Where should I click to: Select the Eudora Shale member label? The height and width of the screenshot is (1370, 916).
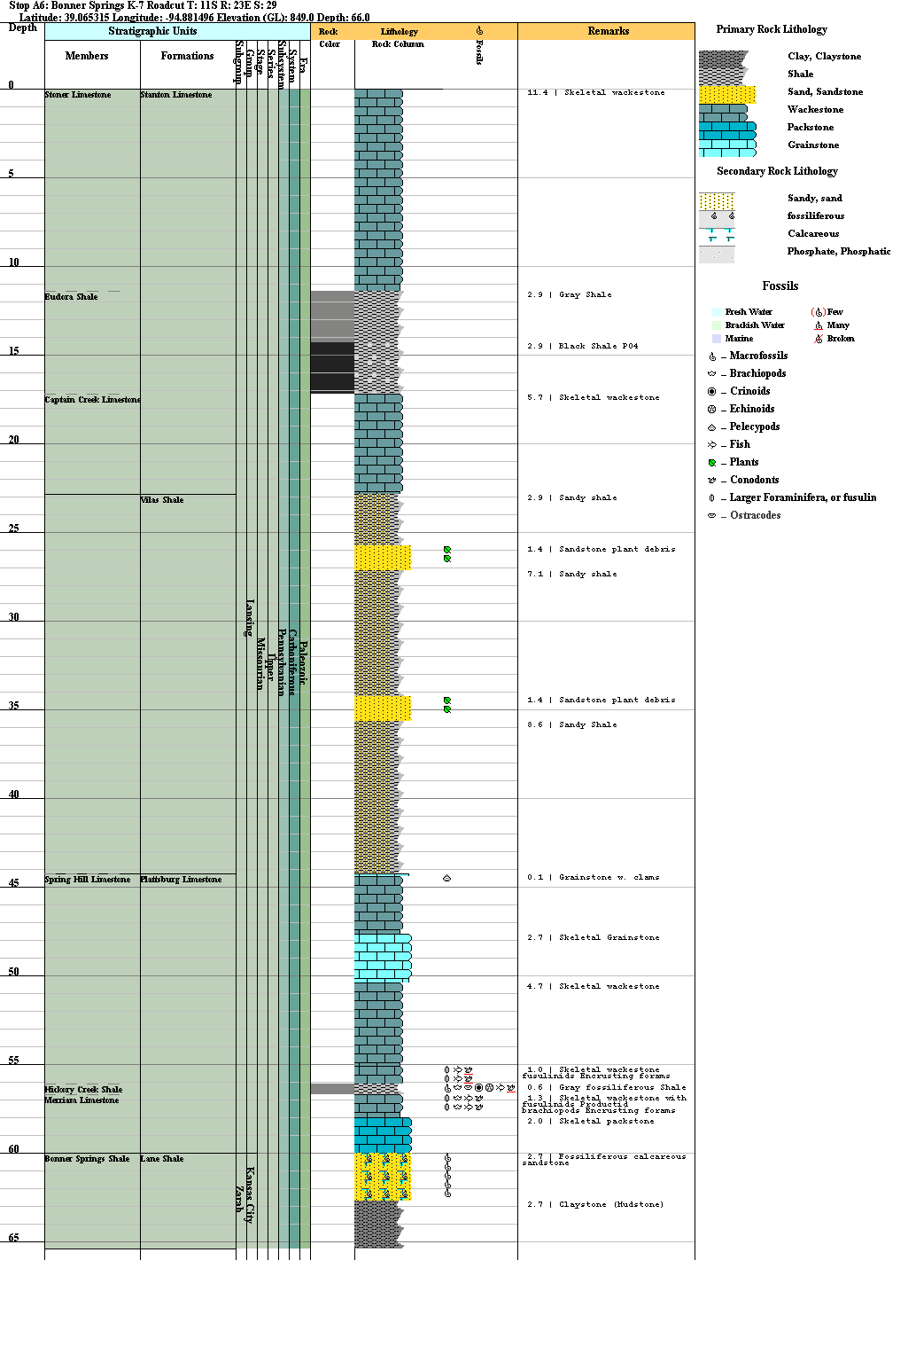(x=72, y=297)
